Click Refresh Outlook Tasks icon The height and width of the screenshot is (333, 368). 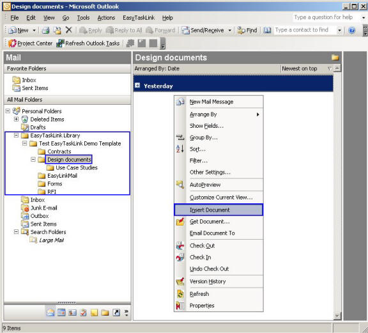[x=60, y=43]
